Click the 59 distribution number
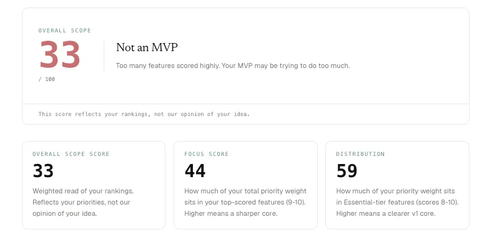The image size is (492, 237). 347,171
